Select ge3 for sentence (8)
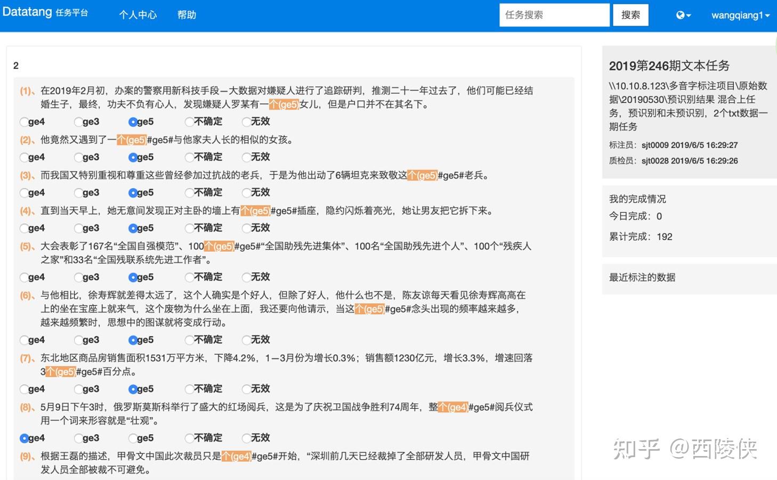 (x=78, y=438)
